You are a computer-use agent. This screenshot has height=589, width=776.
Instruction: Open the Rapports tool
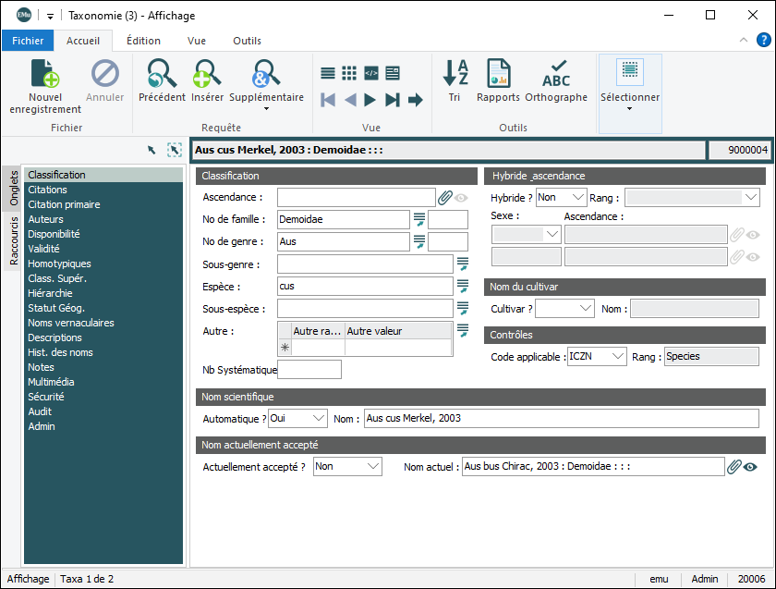point(498,74)
